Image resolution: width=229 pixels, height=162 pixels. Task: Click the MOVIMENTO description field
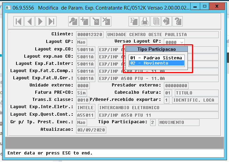(179, 123)
